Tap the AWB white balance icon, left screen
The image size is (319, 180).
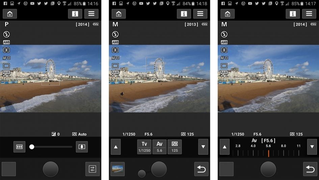[x=6, y=42]
